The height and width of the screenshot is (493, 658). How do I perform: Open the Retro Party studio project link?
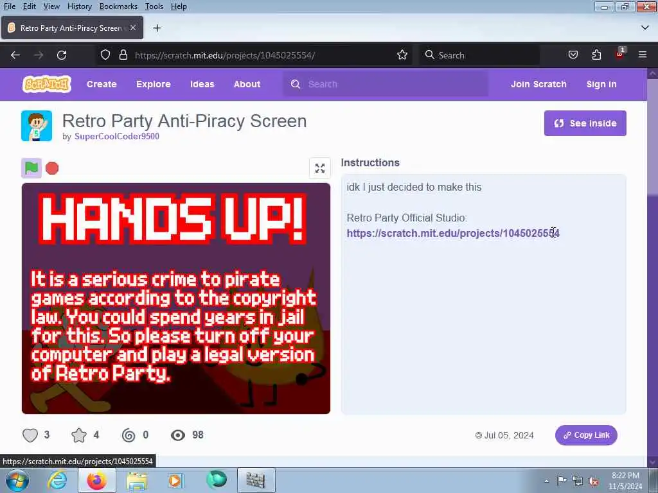(x=453, y=233)
